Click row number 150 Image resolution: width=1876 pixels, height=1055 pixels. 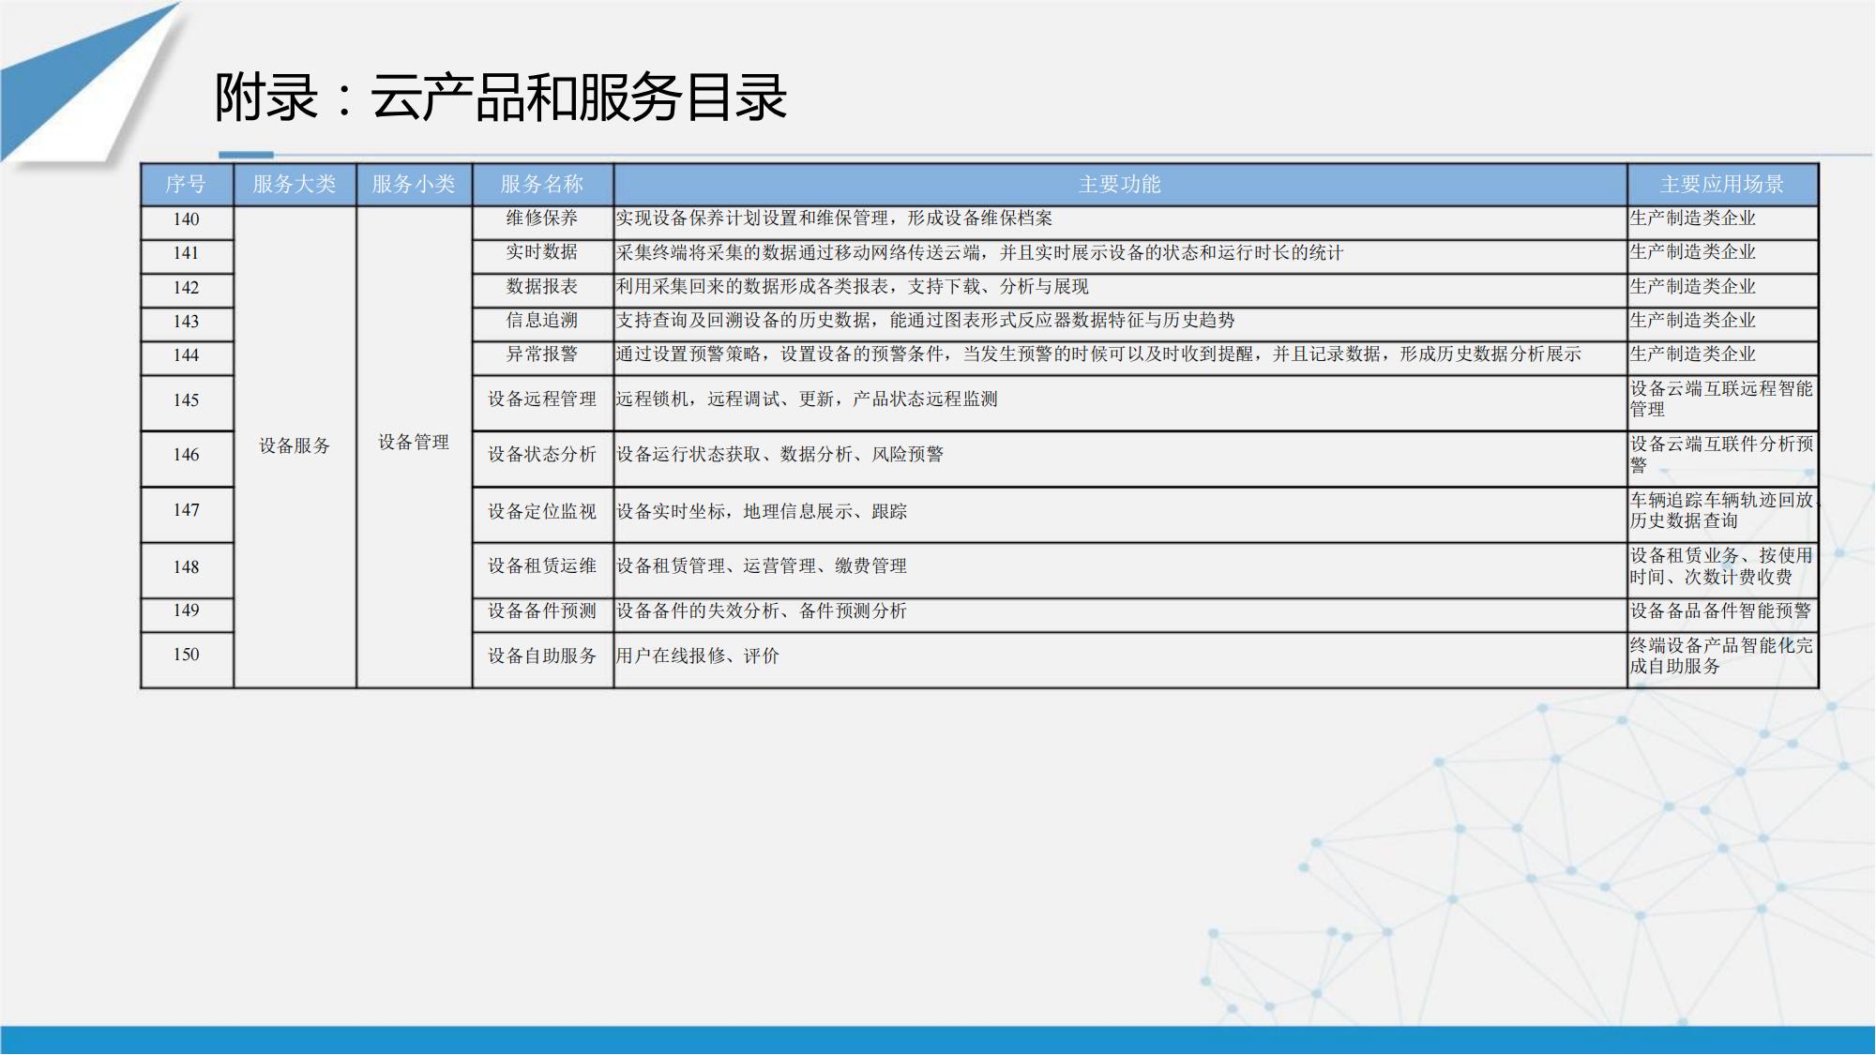(x=186, y=655)
